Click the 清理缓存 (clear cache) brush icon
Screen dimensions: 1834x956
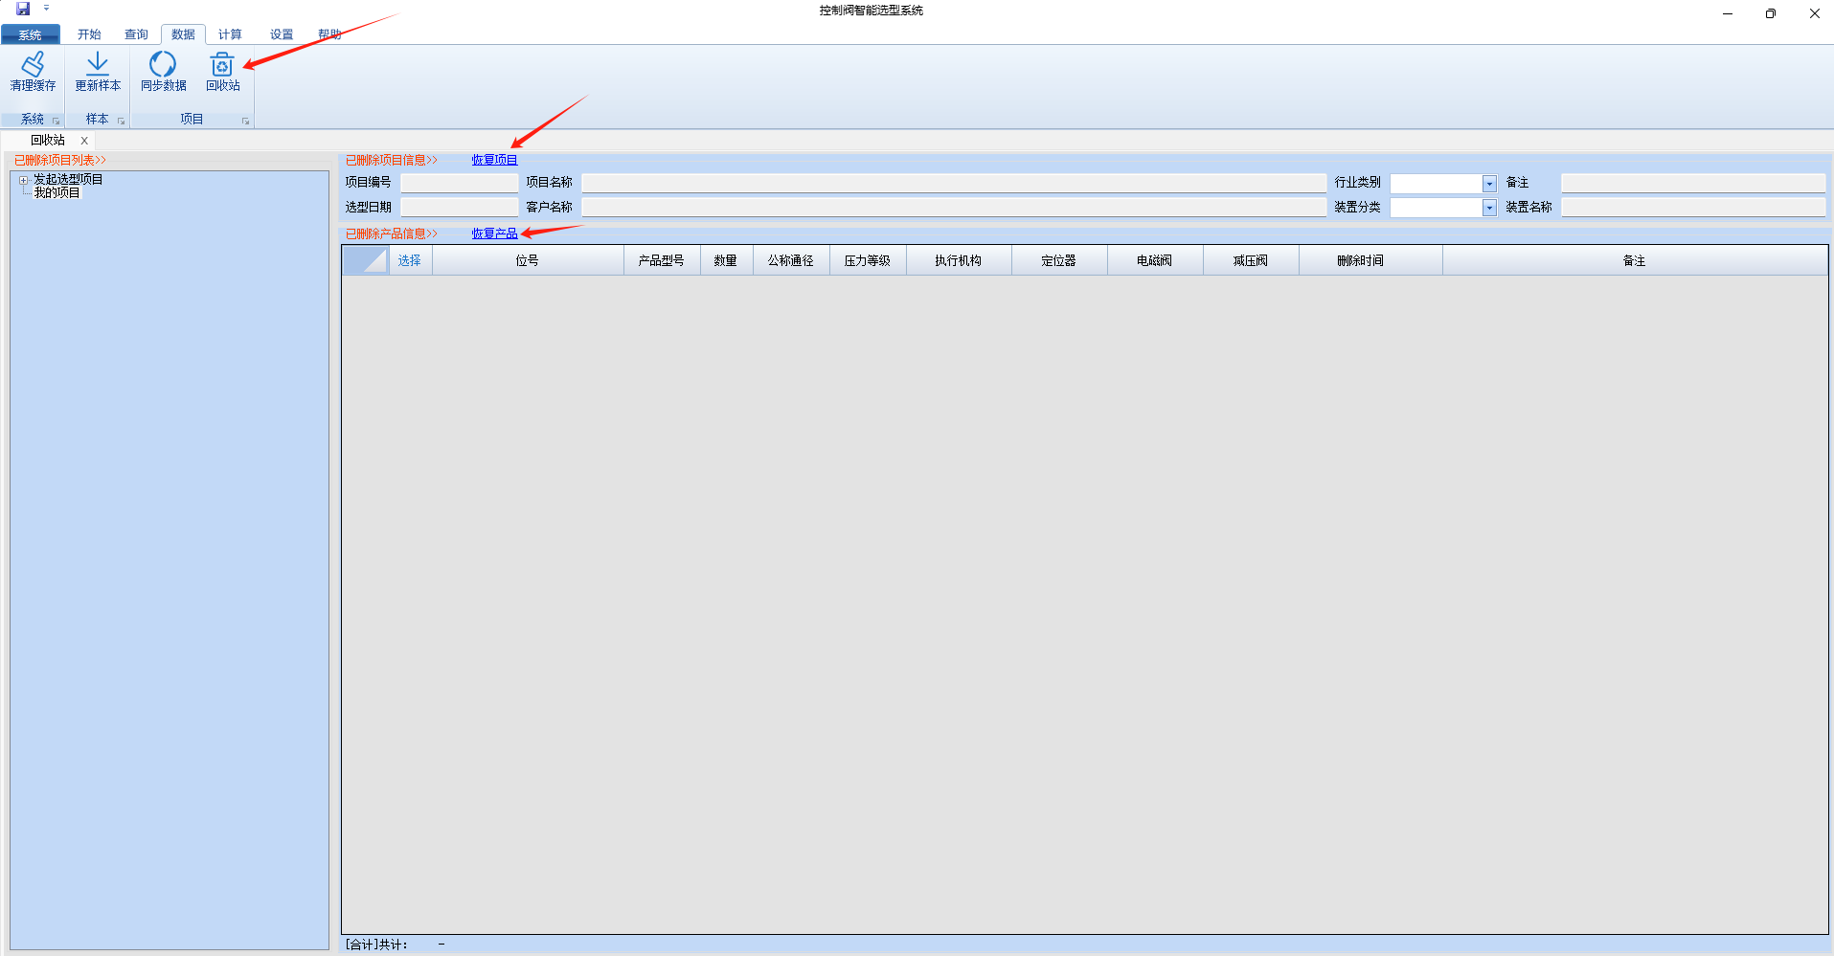click(33, 65)
